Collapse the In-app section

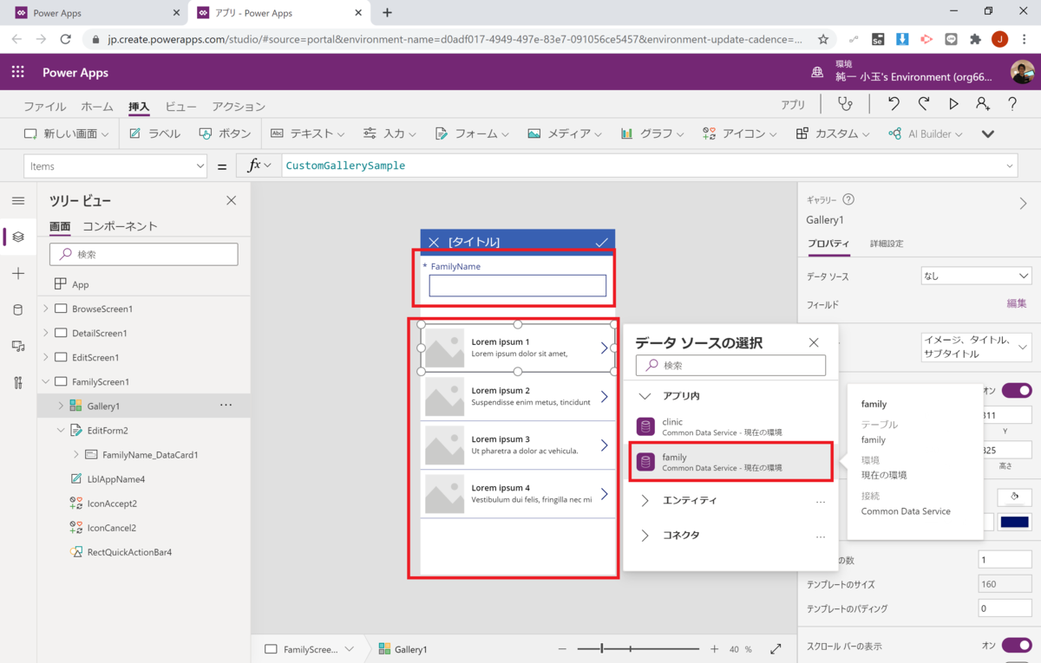[x=645, y=396]
